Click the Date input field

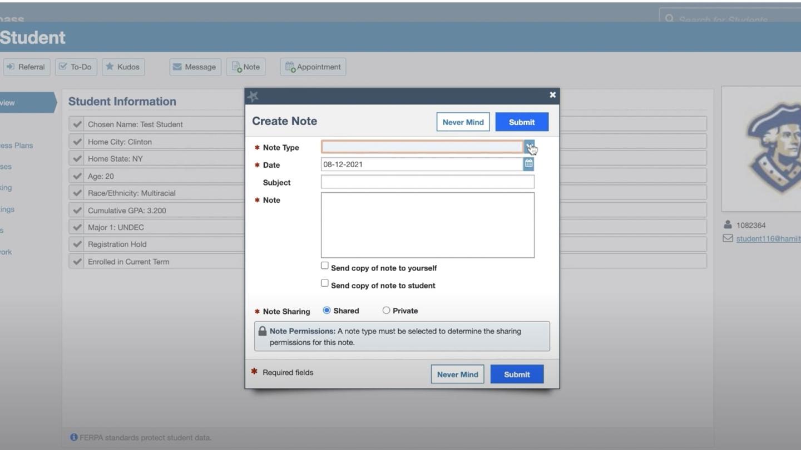click(422, 164)
